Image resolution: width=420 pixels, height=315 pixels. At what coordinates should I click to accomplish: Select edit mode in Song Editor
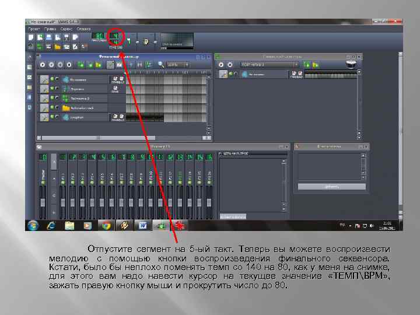click(119, 65)
